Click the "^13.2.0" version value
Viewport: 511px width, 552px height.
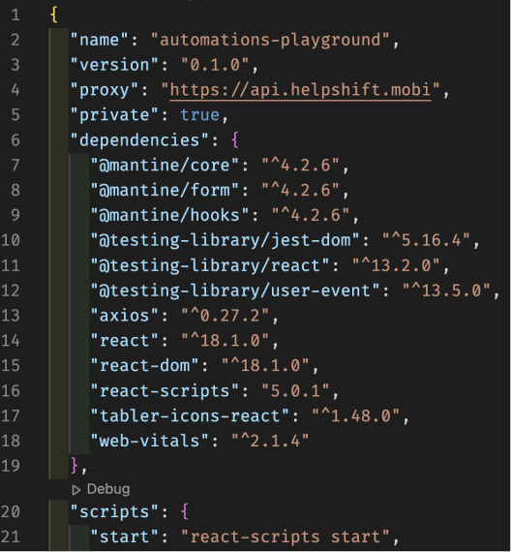point(396,265)
